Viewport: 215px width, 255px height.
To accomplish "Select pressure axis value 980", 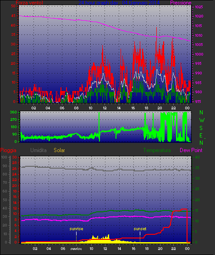I will (198, 92).
